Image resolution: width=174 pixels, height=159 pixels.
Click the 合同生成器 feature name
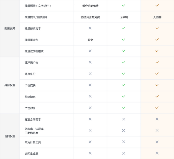tap(32, 154)
